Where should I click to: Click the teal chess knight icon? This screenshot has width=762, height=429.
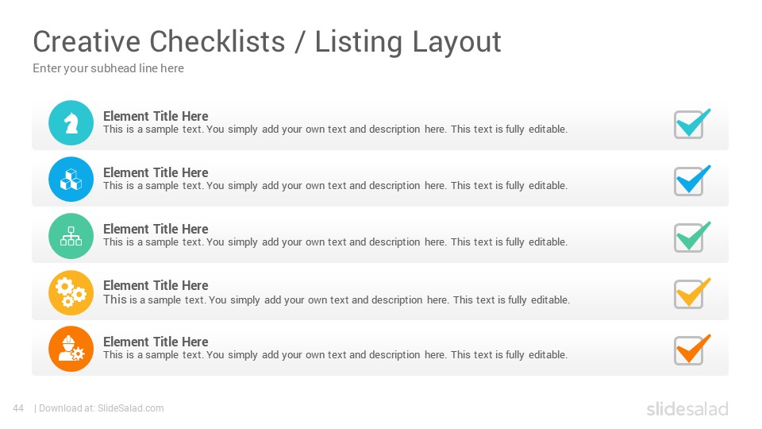pos(71,123)
